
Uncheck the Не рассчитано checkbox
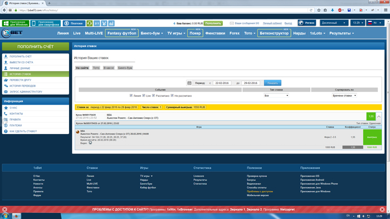172,96
